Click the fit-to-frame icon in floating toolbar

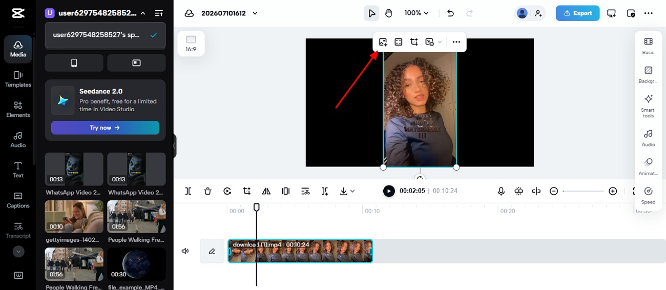tap(399, 42)
